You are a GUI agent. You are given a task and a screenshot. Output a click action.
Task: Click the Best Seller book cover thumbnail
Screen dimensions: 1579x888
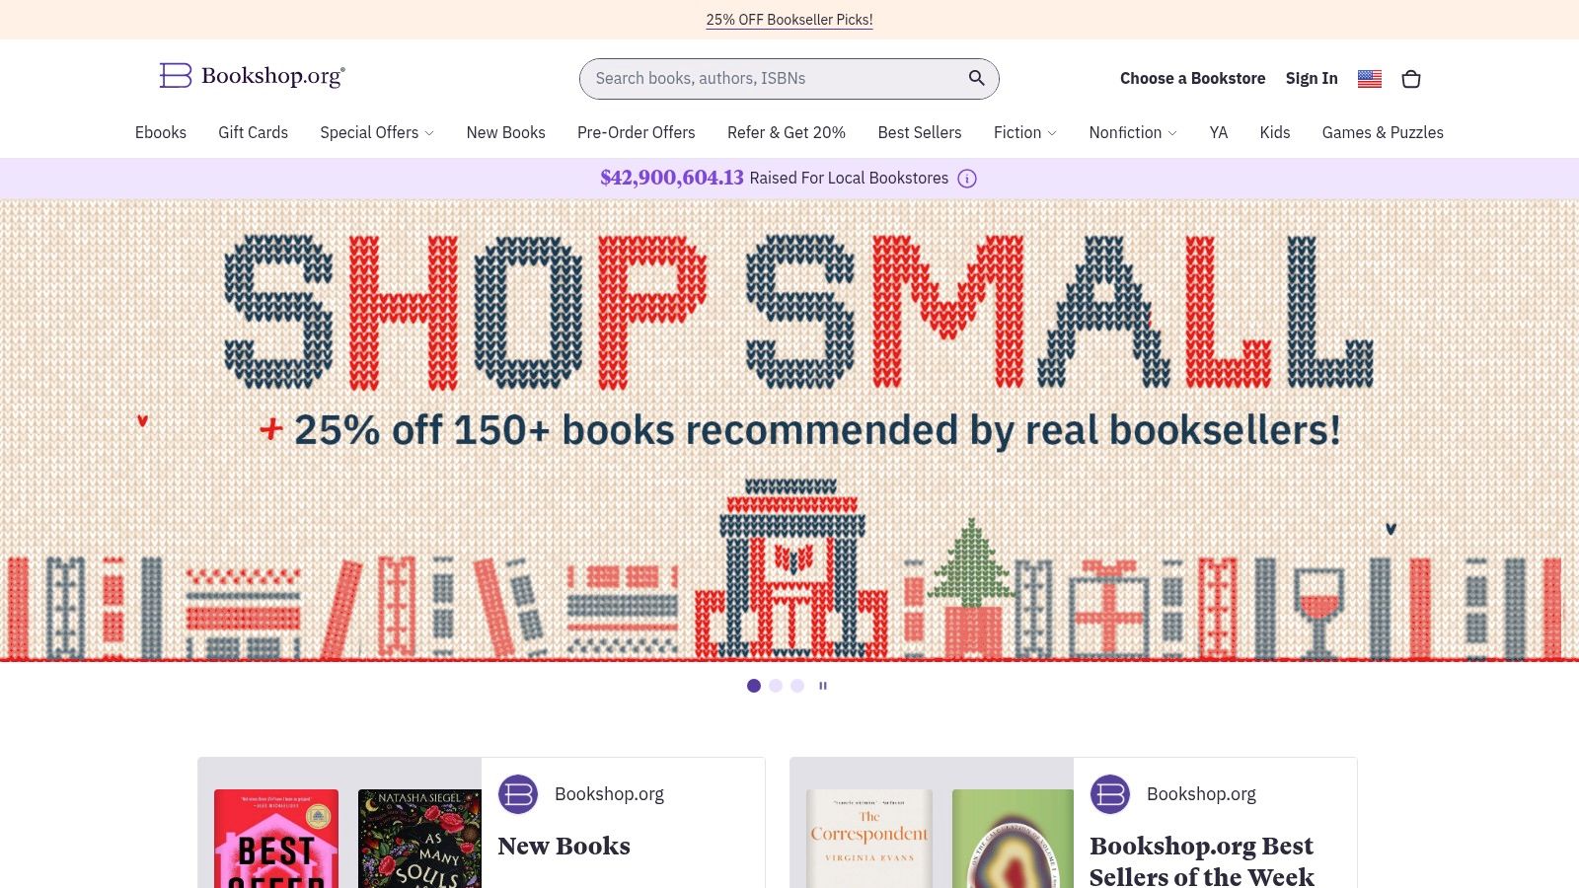point(277,837)
